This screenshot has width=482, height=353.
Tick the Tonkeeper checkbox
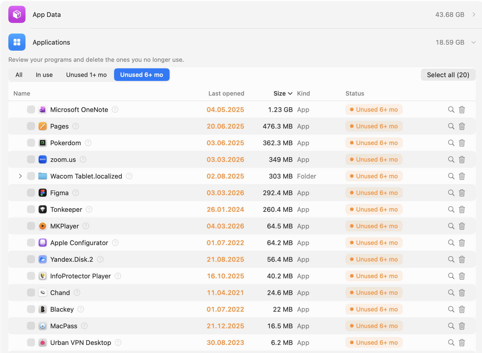point(31,210)
